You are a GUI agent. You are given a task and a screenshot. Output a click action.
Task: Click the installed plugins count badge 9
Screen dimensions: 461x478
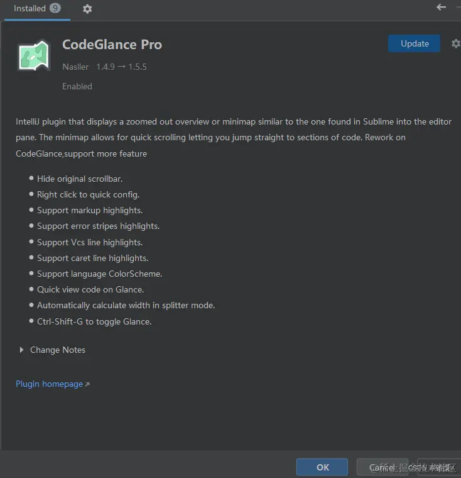55,8
